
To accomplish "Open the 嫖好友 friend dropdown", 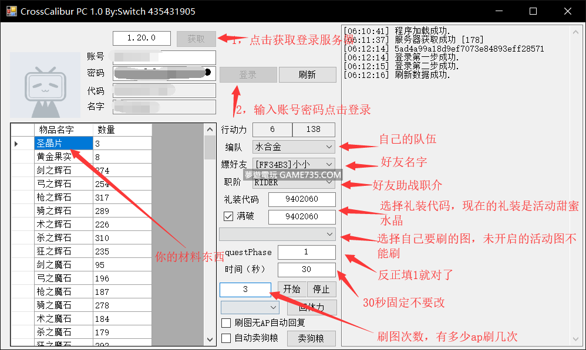I will coord(294,164).
